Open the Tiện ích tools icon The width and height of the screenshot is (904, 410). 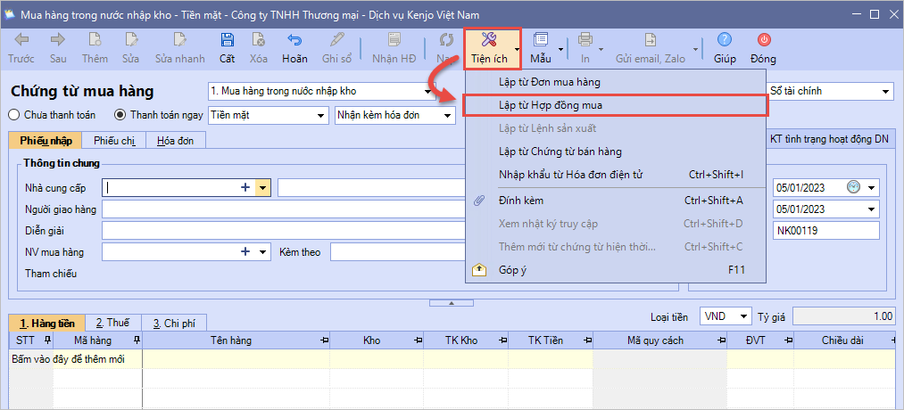pyautogui.click(x=487, y=41)
